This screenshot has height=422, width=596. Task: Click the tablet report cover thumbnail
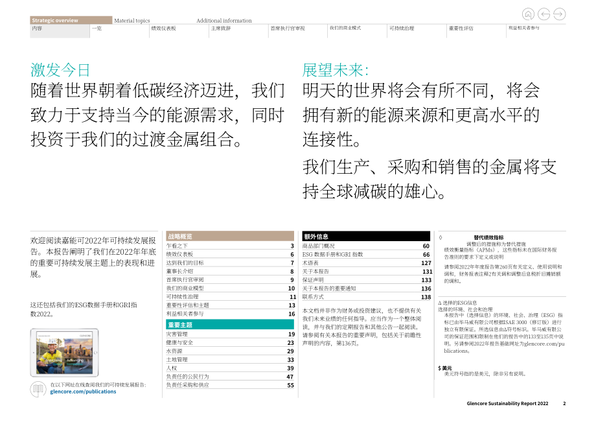64,353
